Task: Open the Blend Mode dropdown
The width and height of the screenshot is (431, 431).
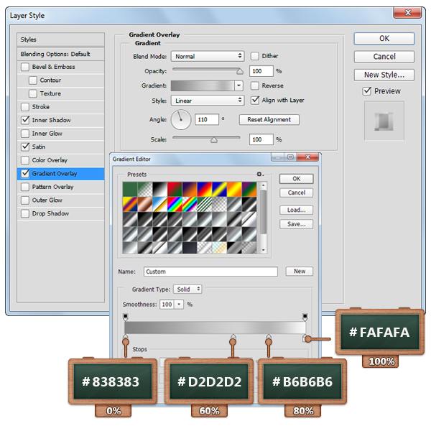Action: point(208,56)
